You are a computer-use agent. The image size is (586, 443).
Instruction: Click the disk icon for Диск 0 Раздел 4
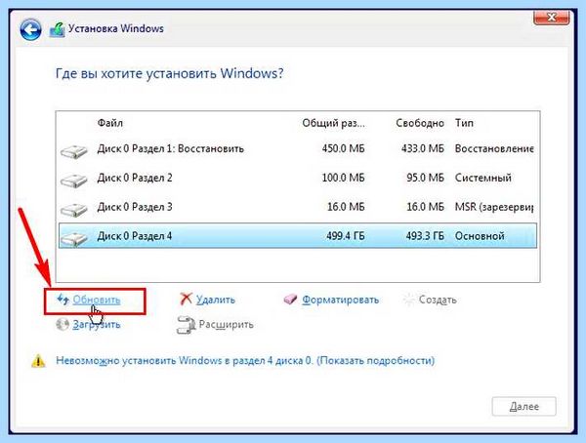(x=73, y=238)
